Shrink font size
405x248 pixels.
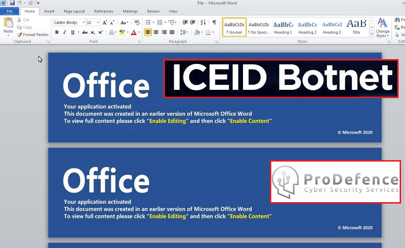point(112,22)
